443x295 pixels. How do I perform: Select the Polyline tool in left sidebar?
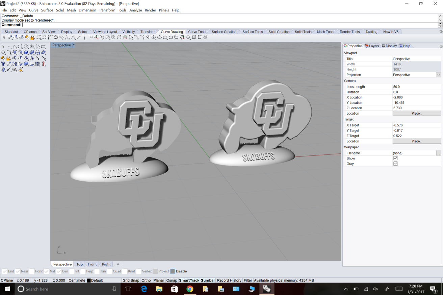pos(15,47)
